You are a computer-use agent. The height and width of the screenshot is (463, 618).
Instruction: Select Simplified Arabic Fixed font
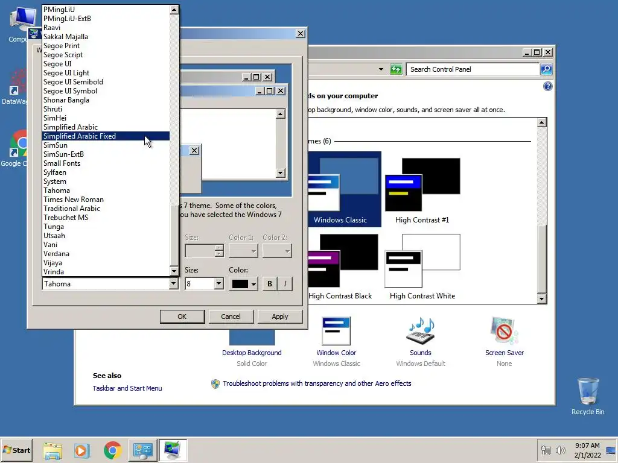tap(106, 136)
